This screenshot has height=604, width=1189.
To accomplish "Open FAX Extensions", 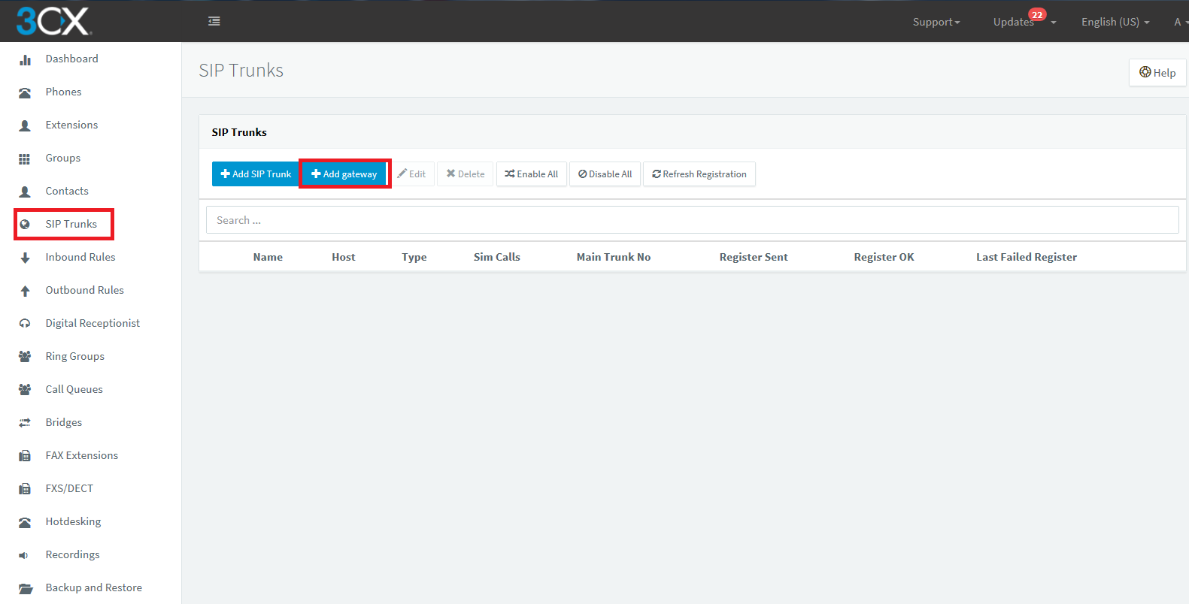I will 81,455.
